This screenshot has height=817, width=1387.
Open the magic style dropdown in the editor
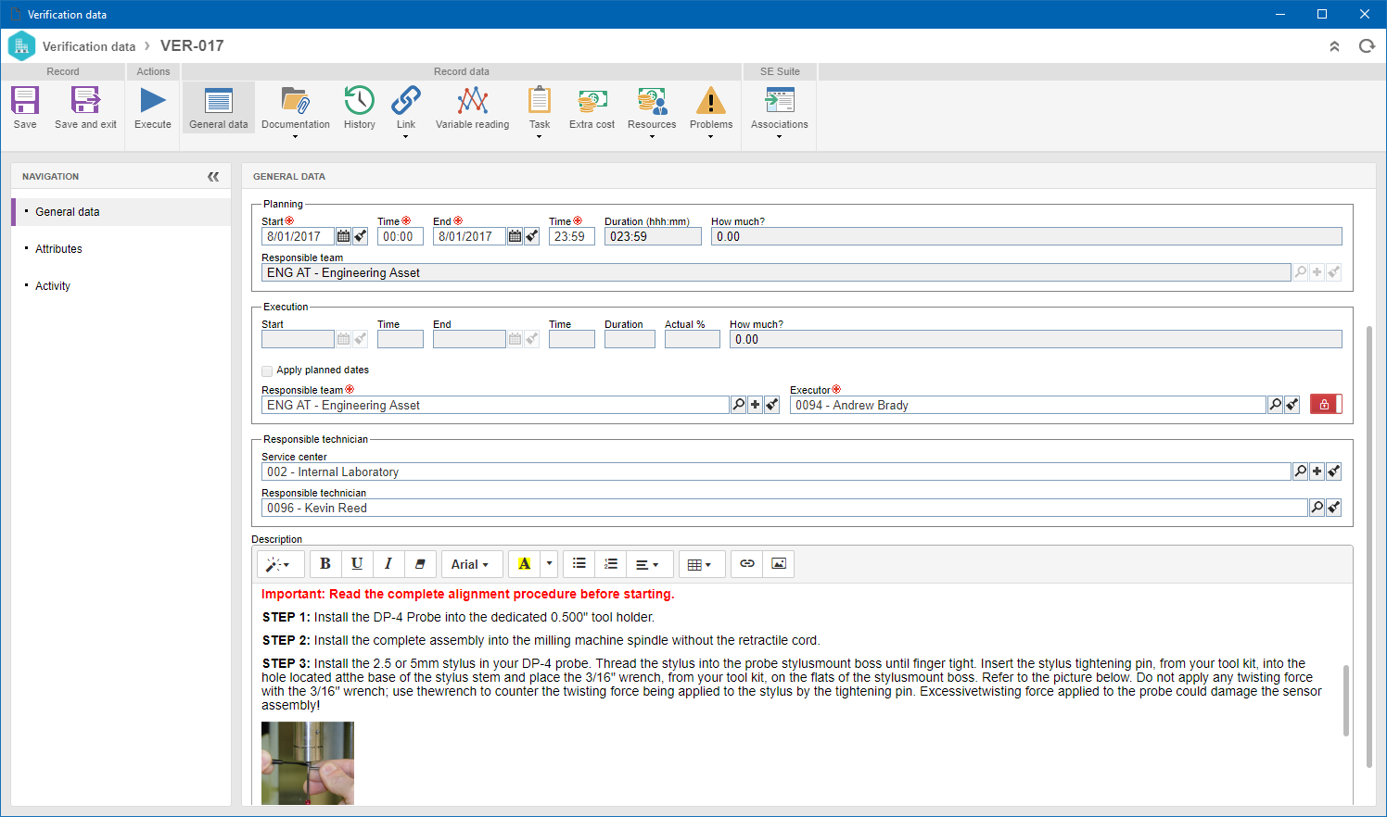[x=279, y=564]
